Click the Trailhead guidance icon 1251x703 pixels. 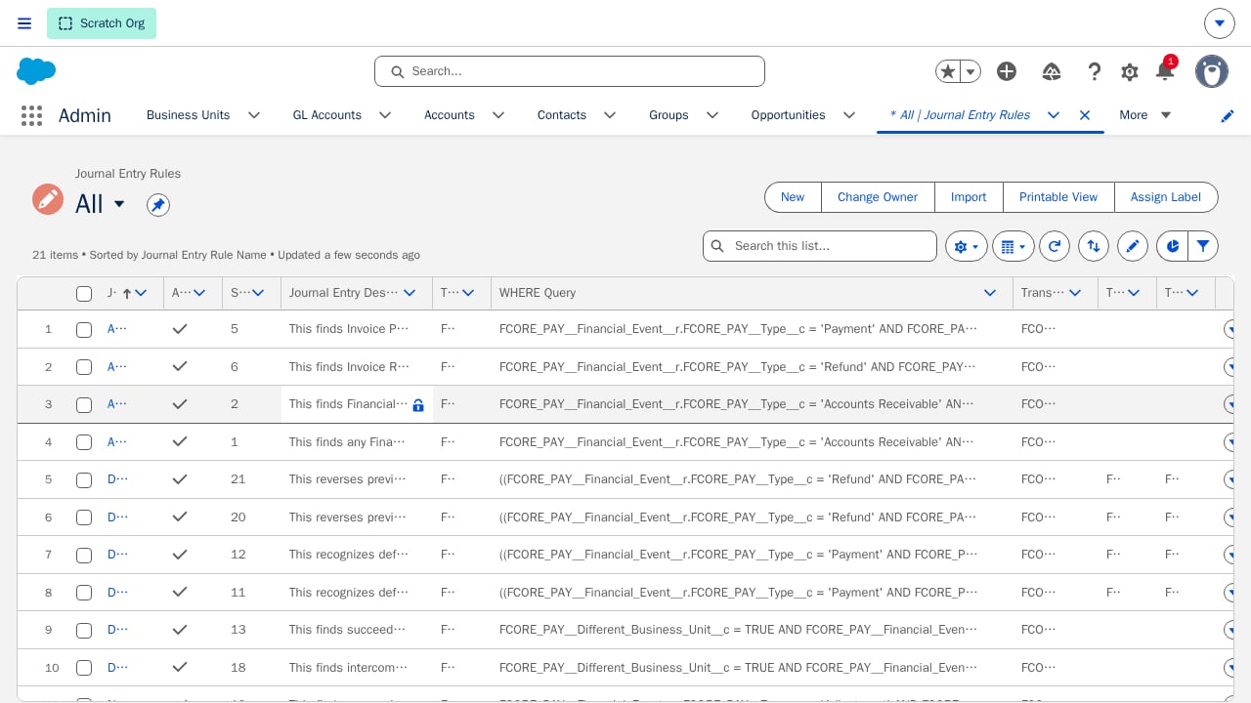pos(1052,71)
